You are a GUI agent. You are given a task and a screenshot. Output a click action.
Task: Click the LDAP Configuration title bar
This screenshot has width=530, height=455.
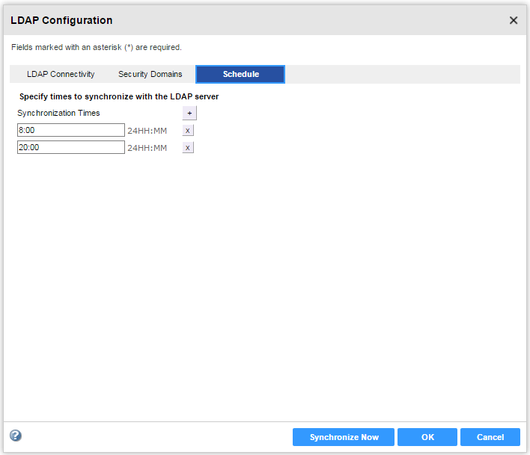(225, 20)
